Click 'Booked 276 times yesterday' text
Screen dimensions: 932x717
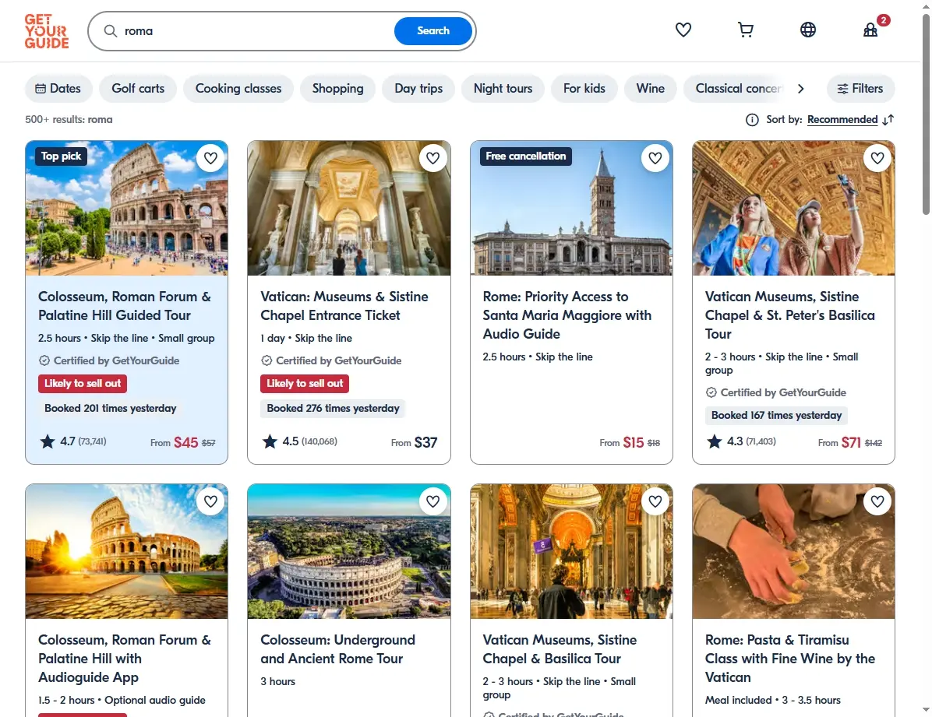pyautogui.click(x=333, y=408)
